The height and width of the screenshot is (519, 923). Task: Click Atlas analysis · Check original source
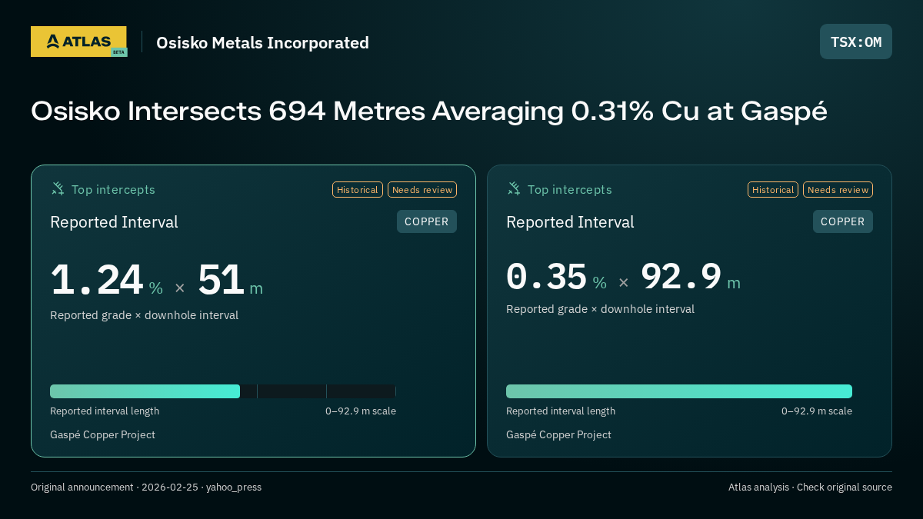click(x=810, y=487)
